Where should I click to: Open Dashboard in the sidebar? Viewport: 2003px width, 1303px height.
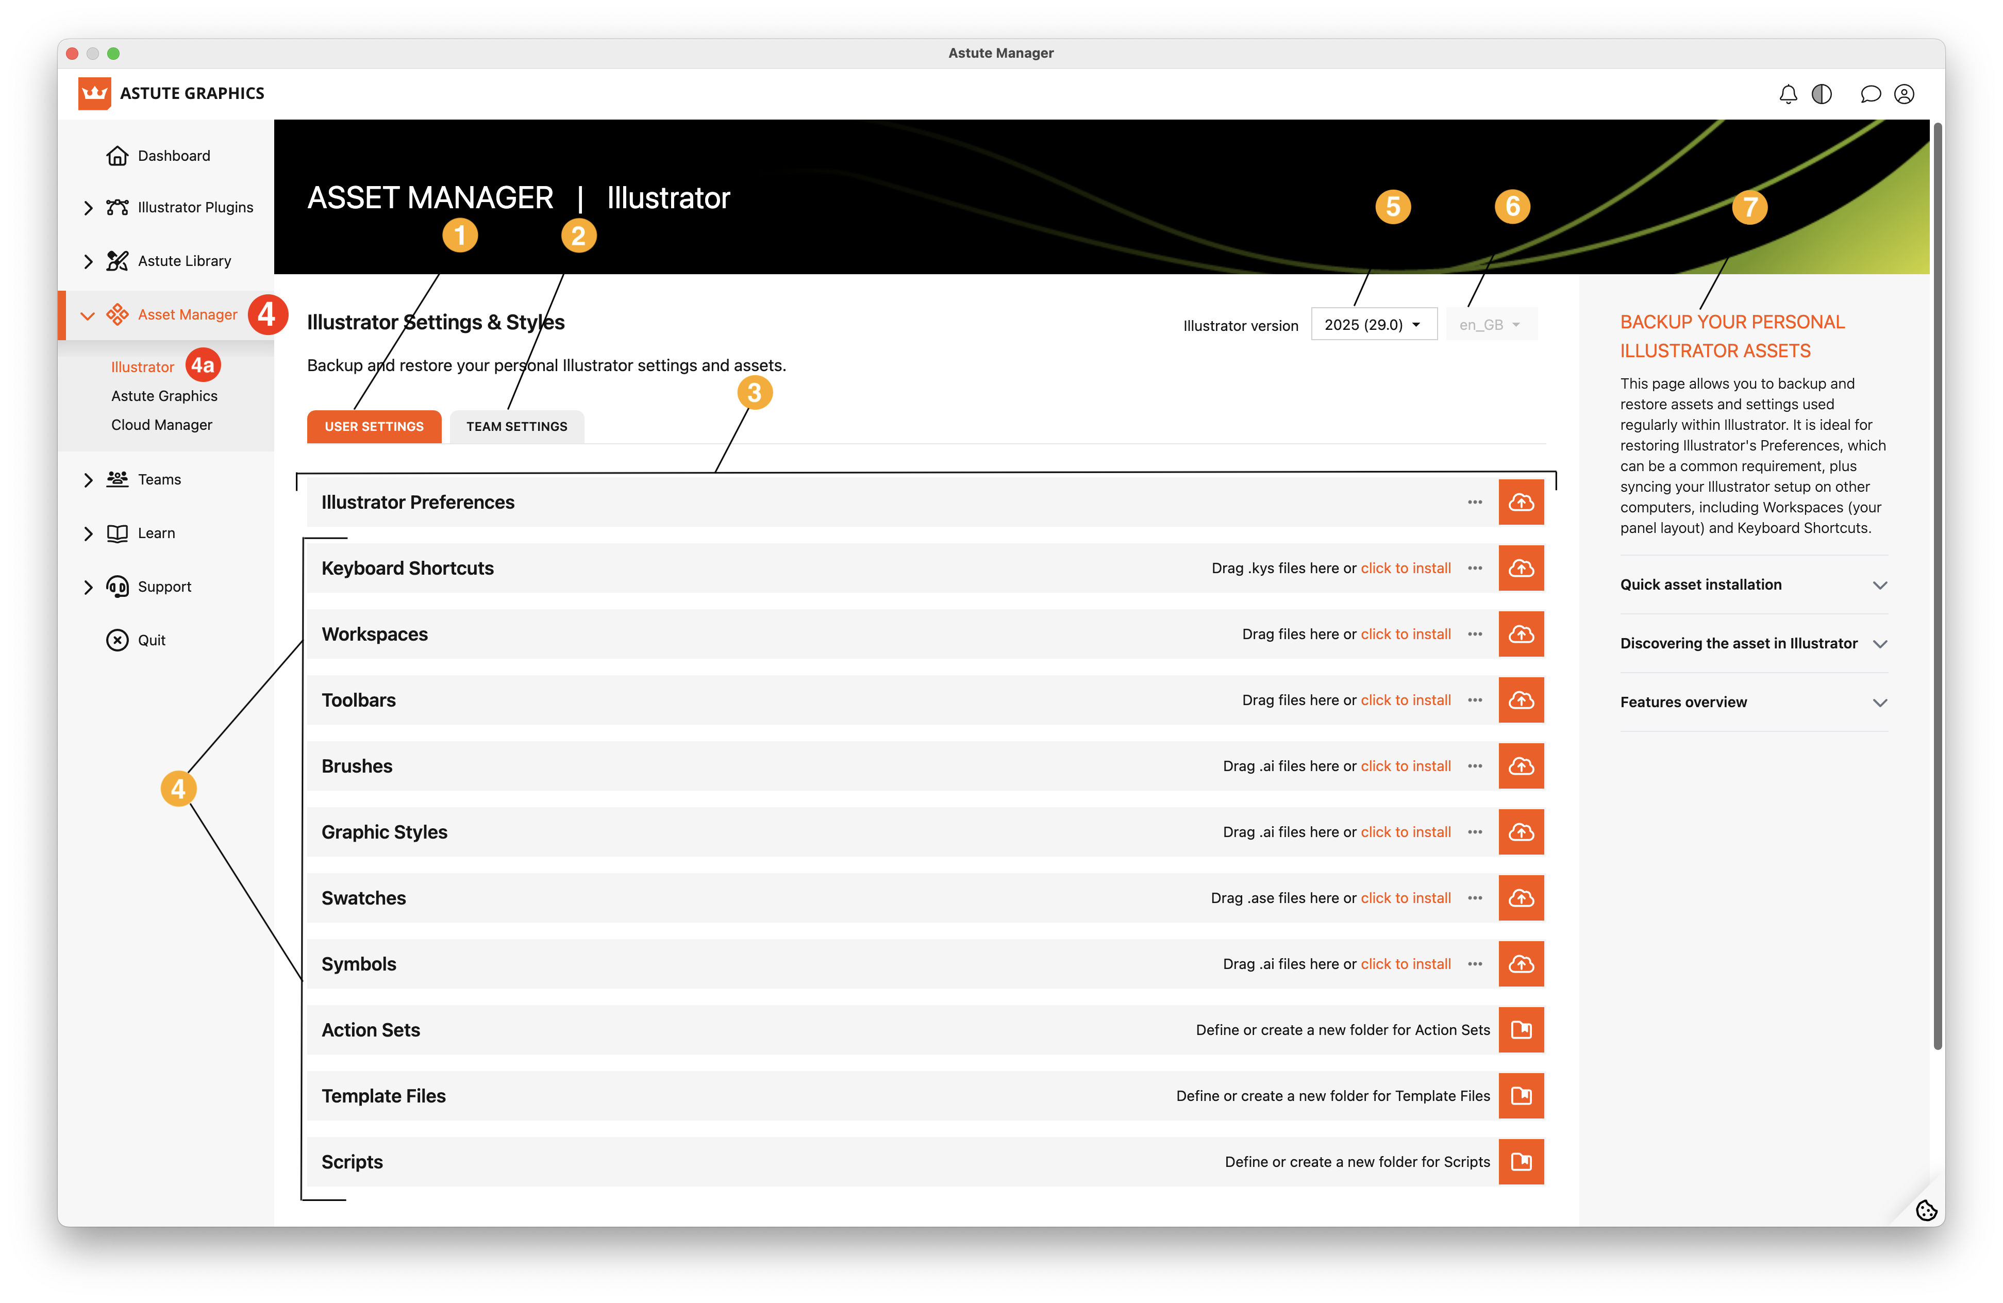click(174, 156)
